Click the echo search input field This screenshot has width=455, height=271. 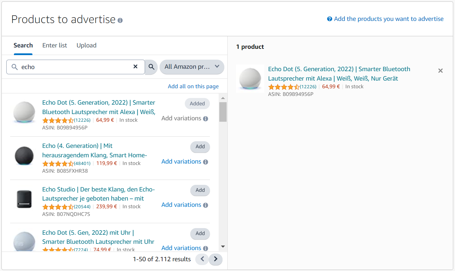click(x=75, y=67)
